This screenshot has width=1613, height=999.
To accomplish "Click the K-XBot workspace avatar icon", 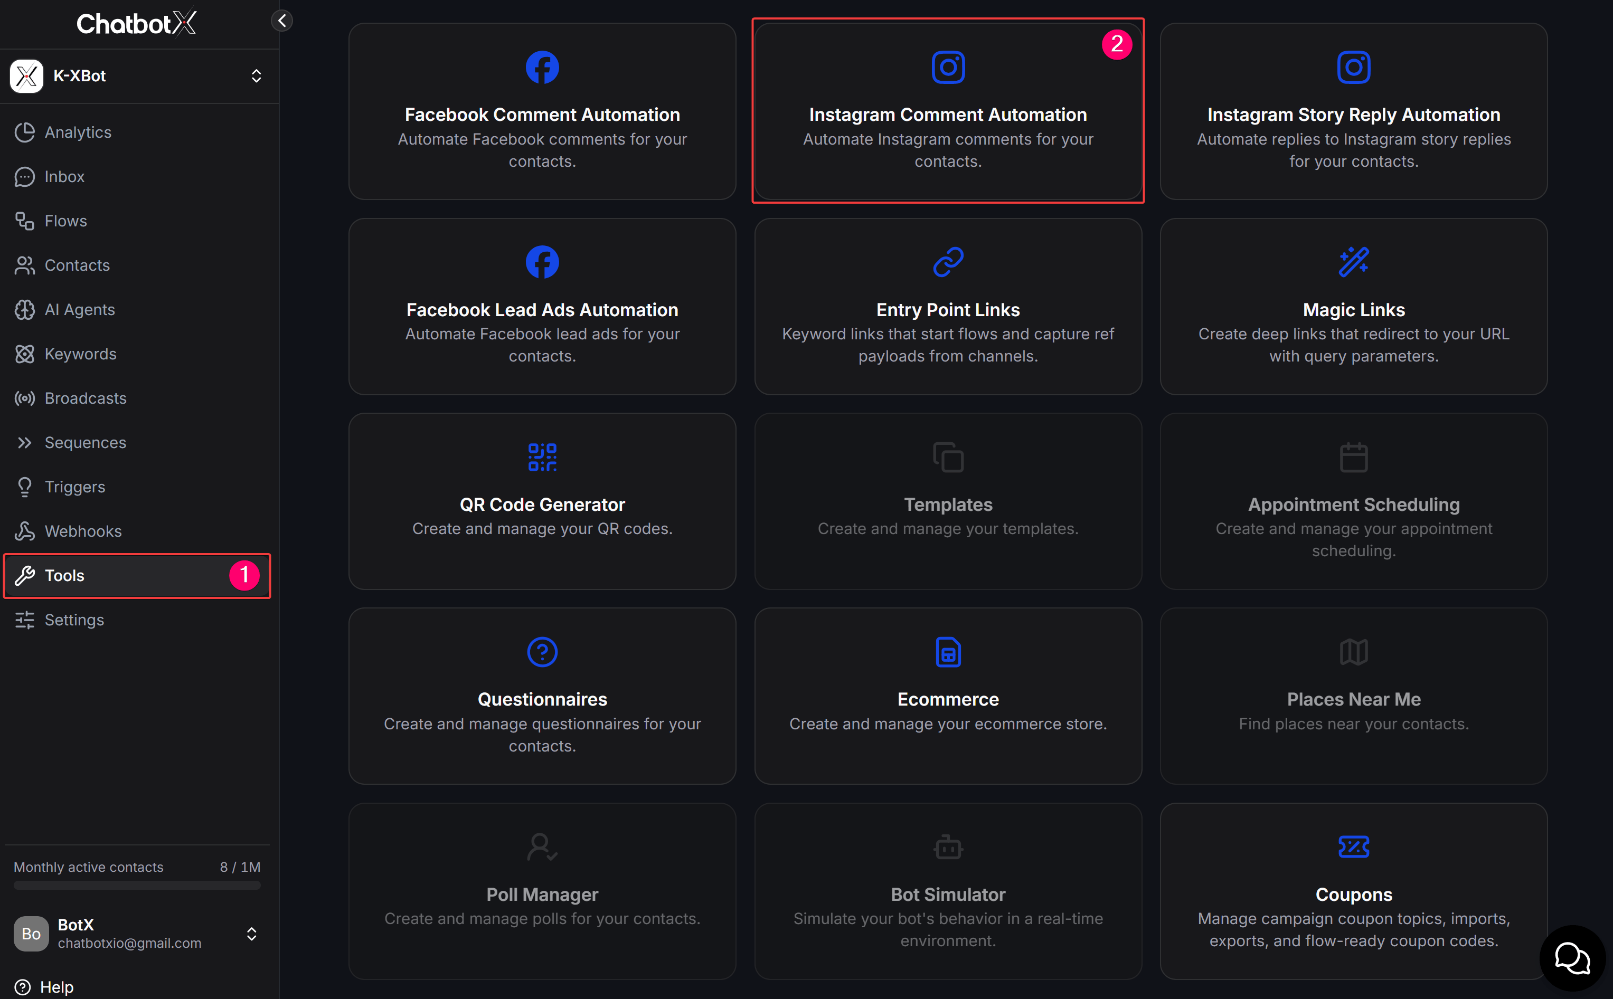I will pyautogui.click(x=26, y=76).
